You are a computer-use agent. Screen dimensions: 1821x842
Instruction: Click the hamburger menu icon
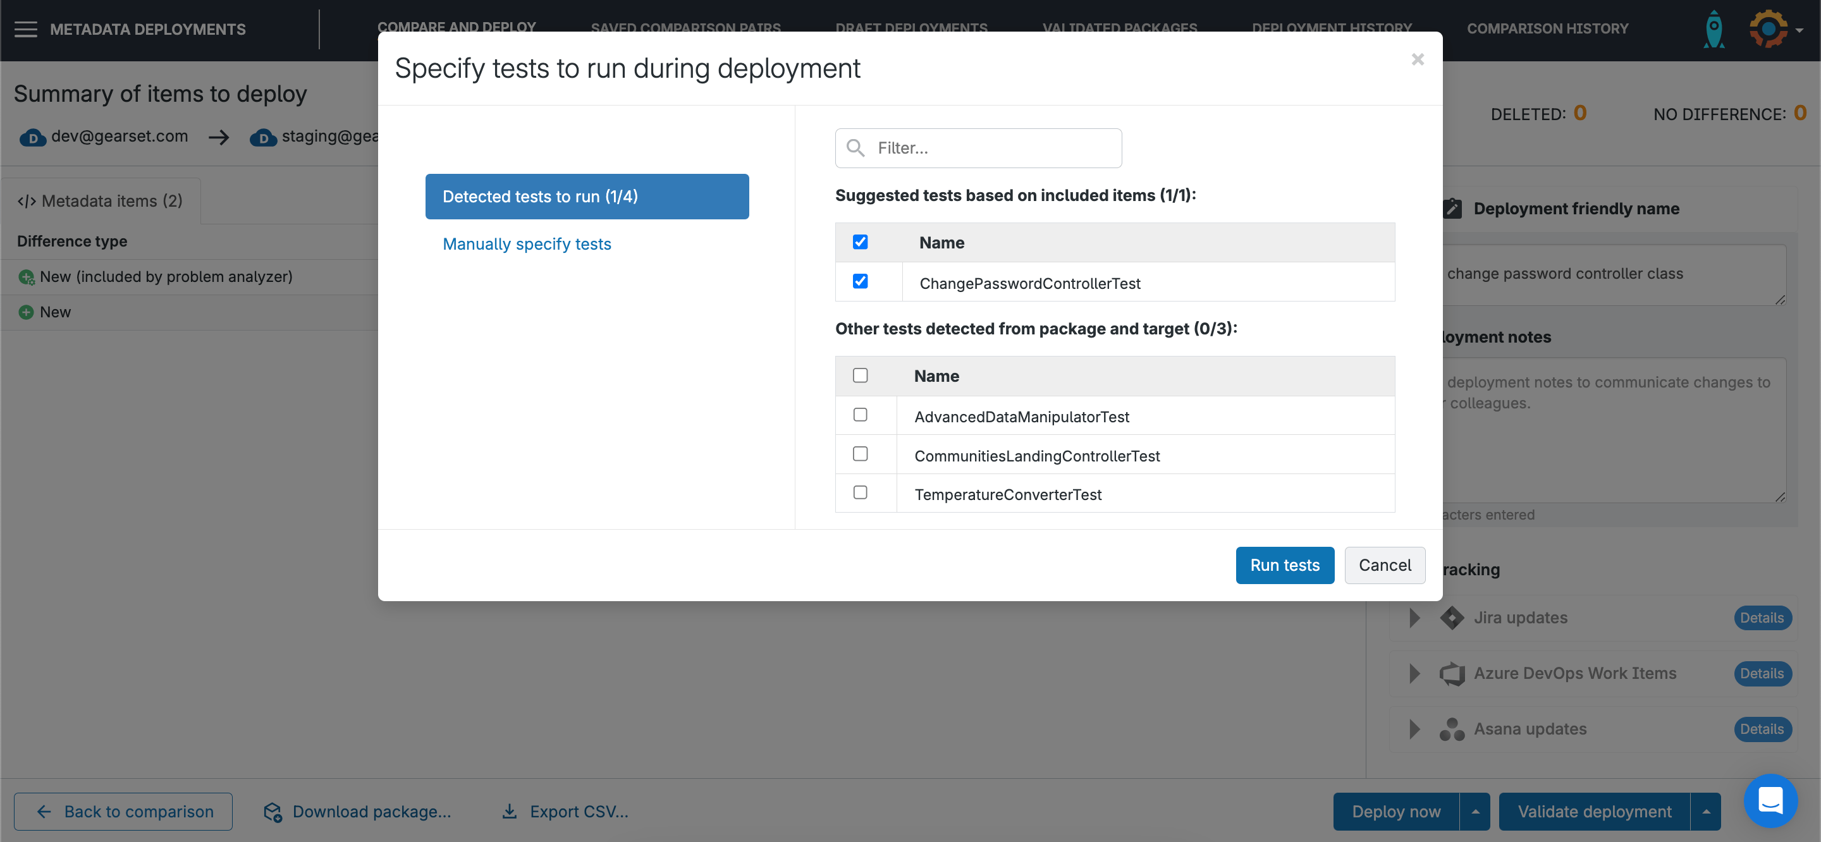click(26, 29)
